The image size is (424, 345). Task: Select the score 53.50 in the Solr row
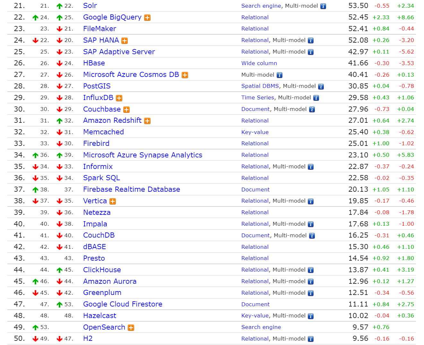pyautogui.click(x=358, y=6)
